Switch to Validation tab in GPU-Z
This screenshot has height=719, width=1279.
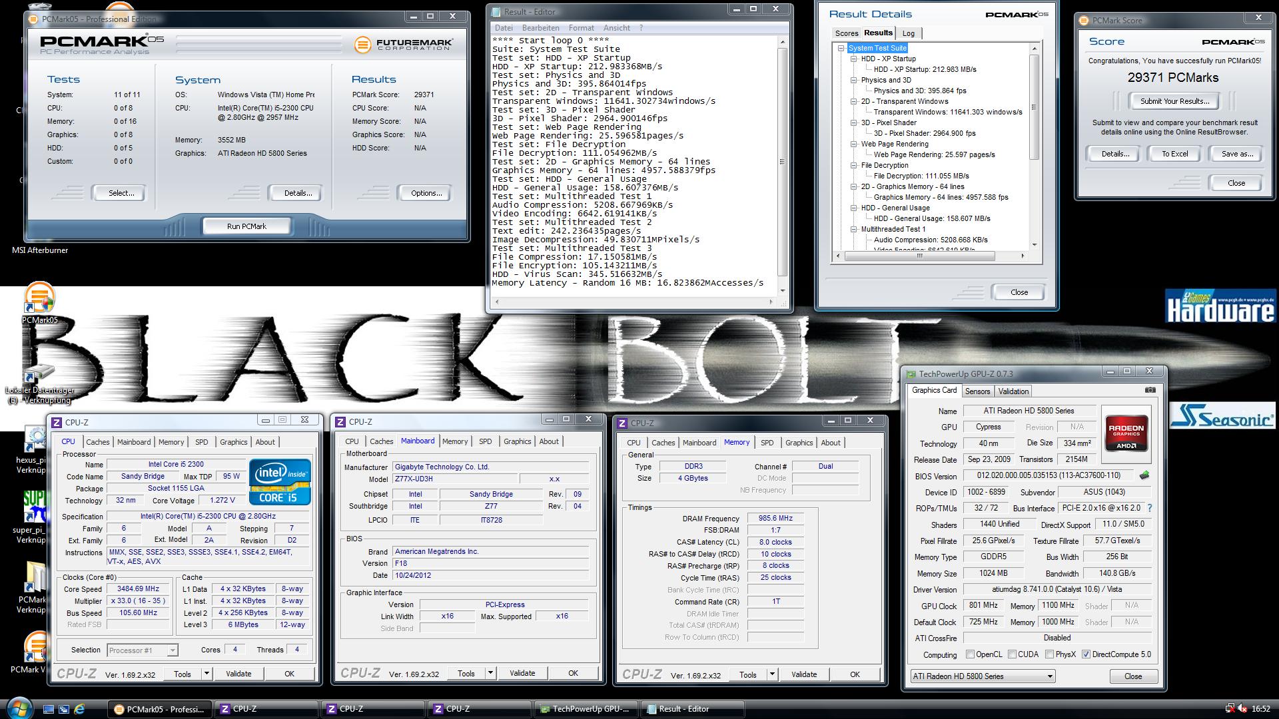coord(1013,391)
